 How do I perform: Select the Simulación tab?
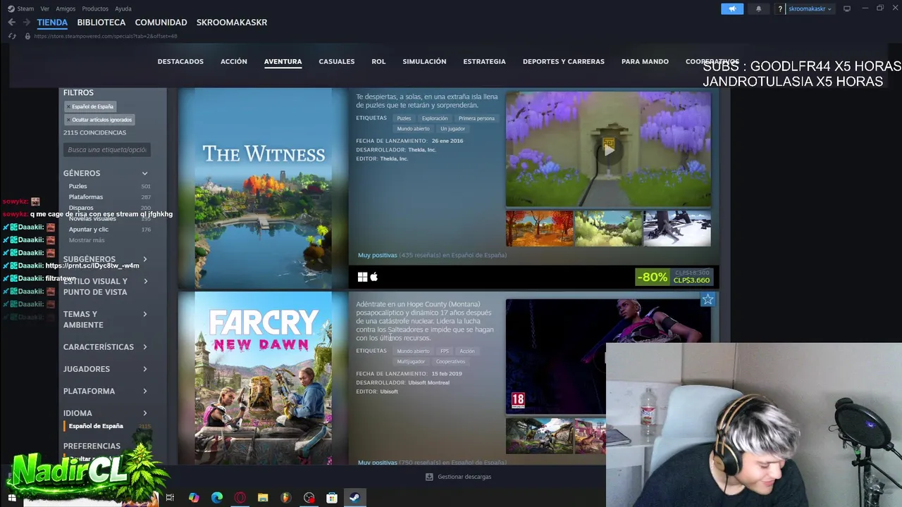pos(424,61)
